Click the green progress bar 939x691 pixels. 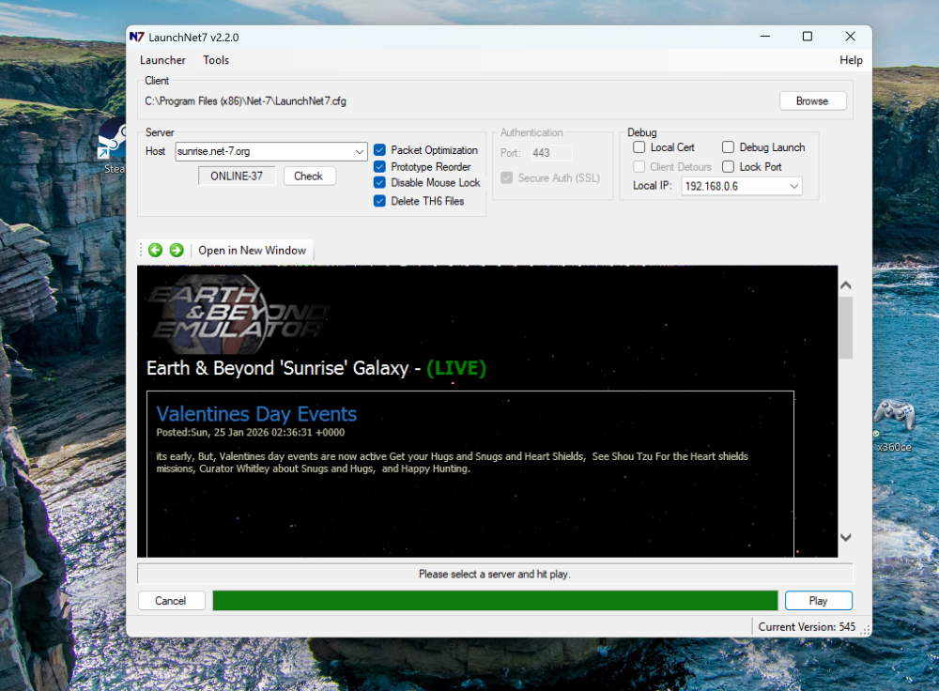(x=495, y=601)
